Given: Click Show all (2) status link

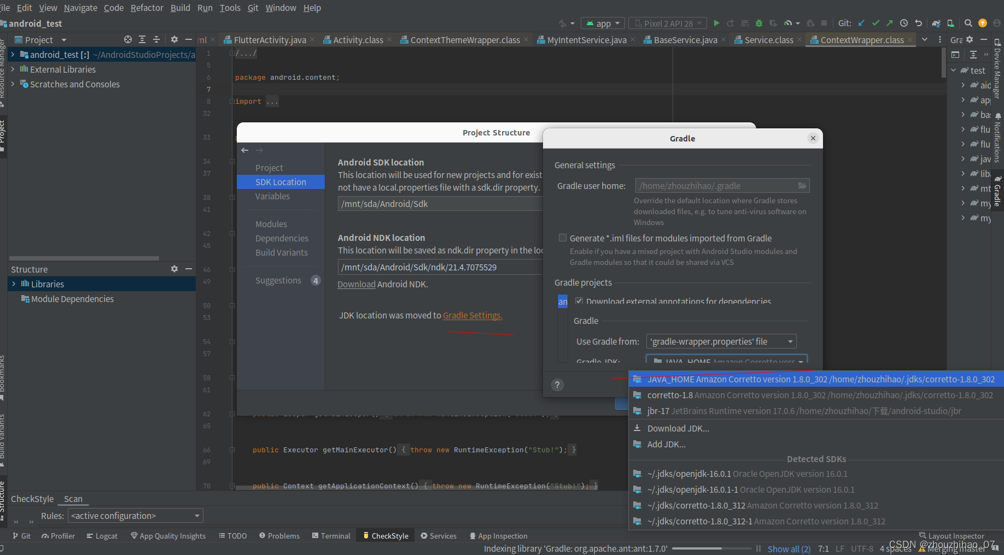Looking at the screenshot, I should pyautogui.click(x=789, y=548).
